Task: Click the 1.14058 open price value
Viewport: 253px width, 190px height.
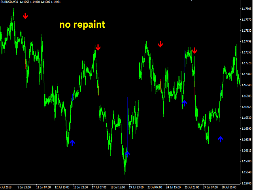Action: click(25, 2)
